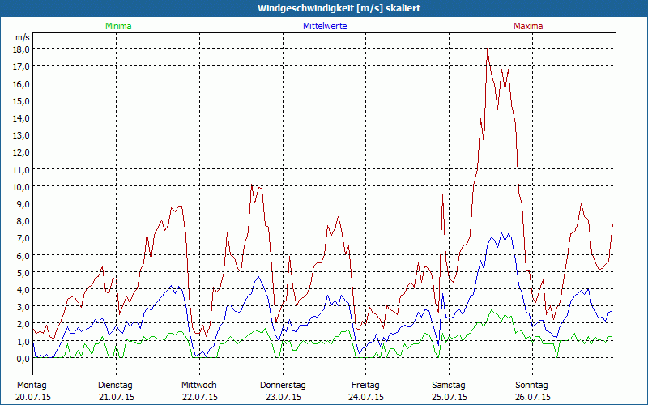Select the blue Mittelwerte legend label
Image resolution: width=648 pixels, height=405 pixels.
tap(326, 26)
